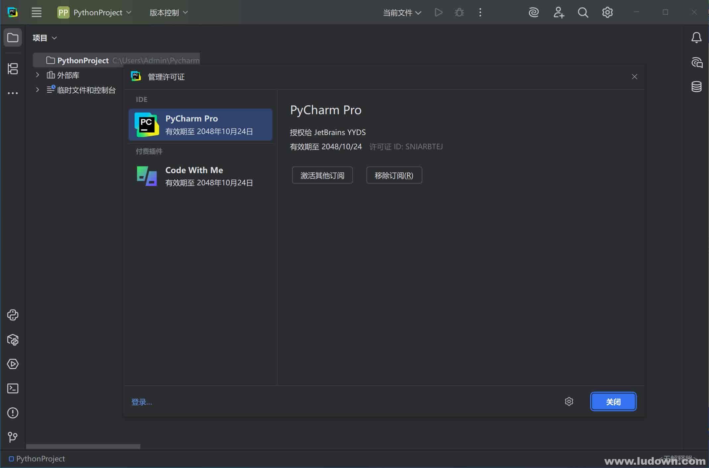
Task: Click the horizontal scrollbar in project panel
Action: pyautogui.click(x=83, y=446)
